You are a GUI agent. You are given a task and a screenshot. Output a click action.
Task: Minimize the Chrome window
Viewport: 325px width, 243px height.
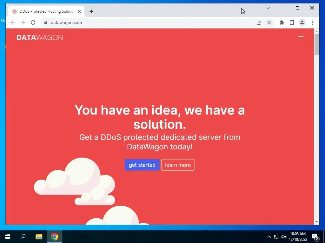click(283, 8)
